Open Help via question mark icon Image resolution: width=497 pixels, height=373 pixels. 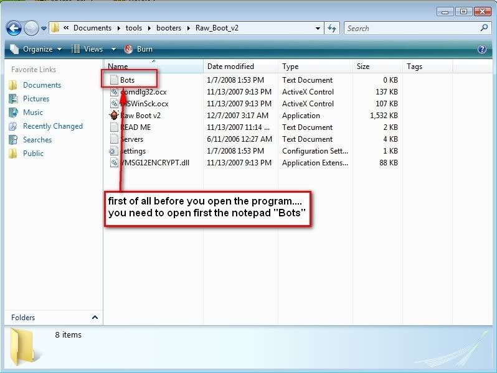click(482, 49)
